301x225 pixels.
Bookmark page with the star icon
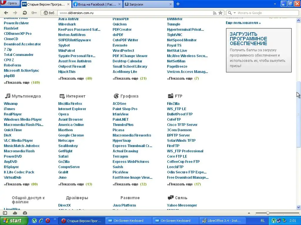click(x=220, y=13)
